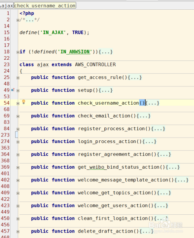Screen dimensions: 194x238
Task: Click the extends keyword on line 23
Action: point(62,65)
